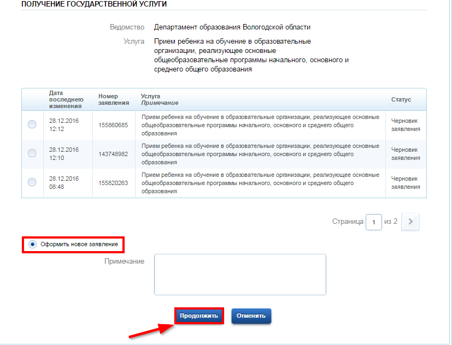Click the page number field showing 1
This screenshot has width=452, height=345.
[x=373, y=222]
